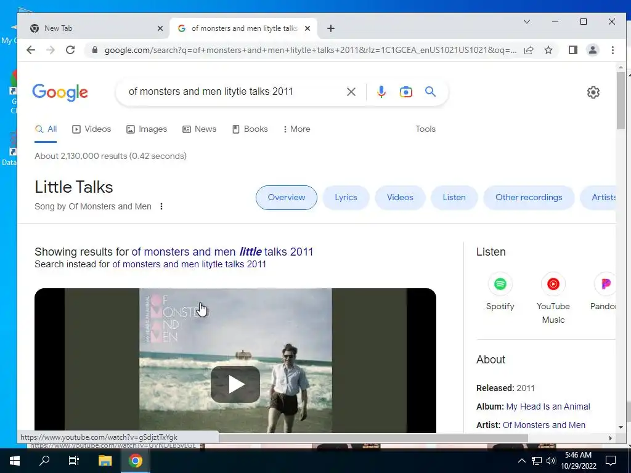
Task: Go back with the browser back arrow
Action: [31, 50]
